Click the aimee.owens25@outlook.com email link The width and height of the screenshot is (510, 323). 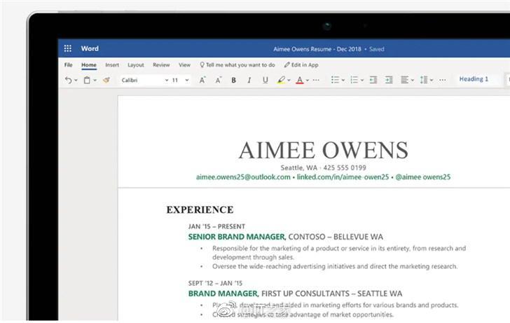[x=243, y=177]
